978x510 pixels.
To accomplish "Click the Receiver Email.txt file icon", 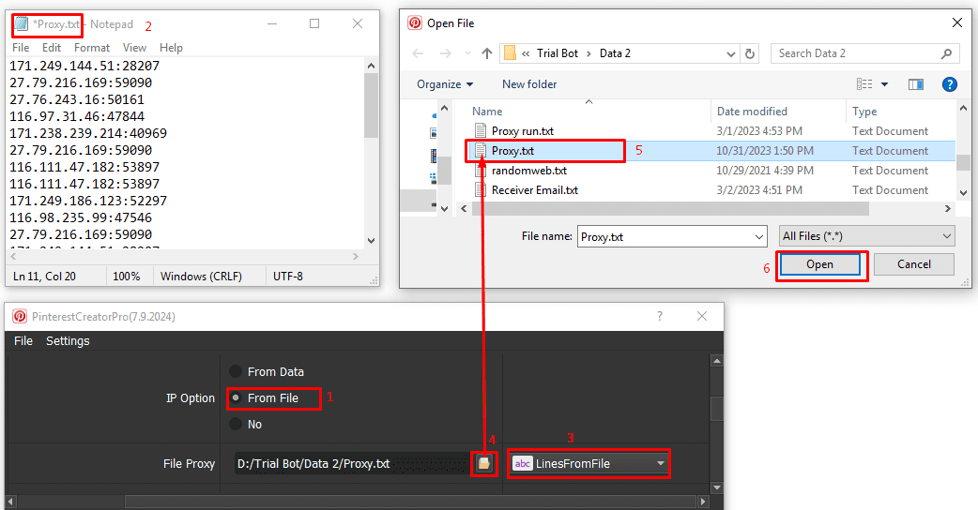I will tap(481, 190).
